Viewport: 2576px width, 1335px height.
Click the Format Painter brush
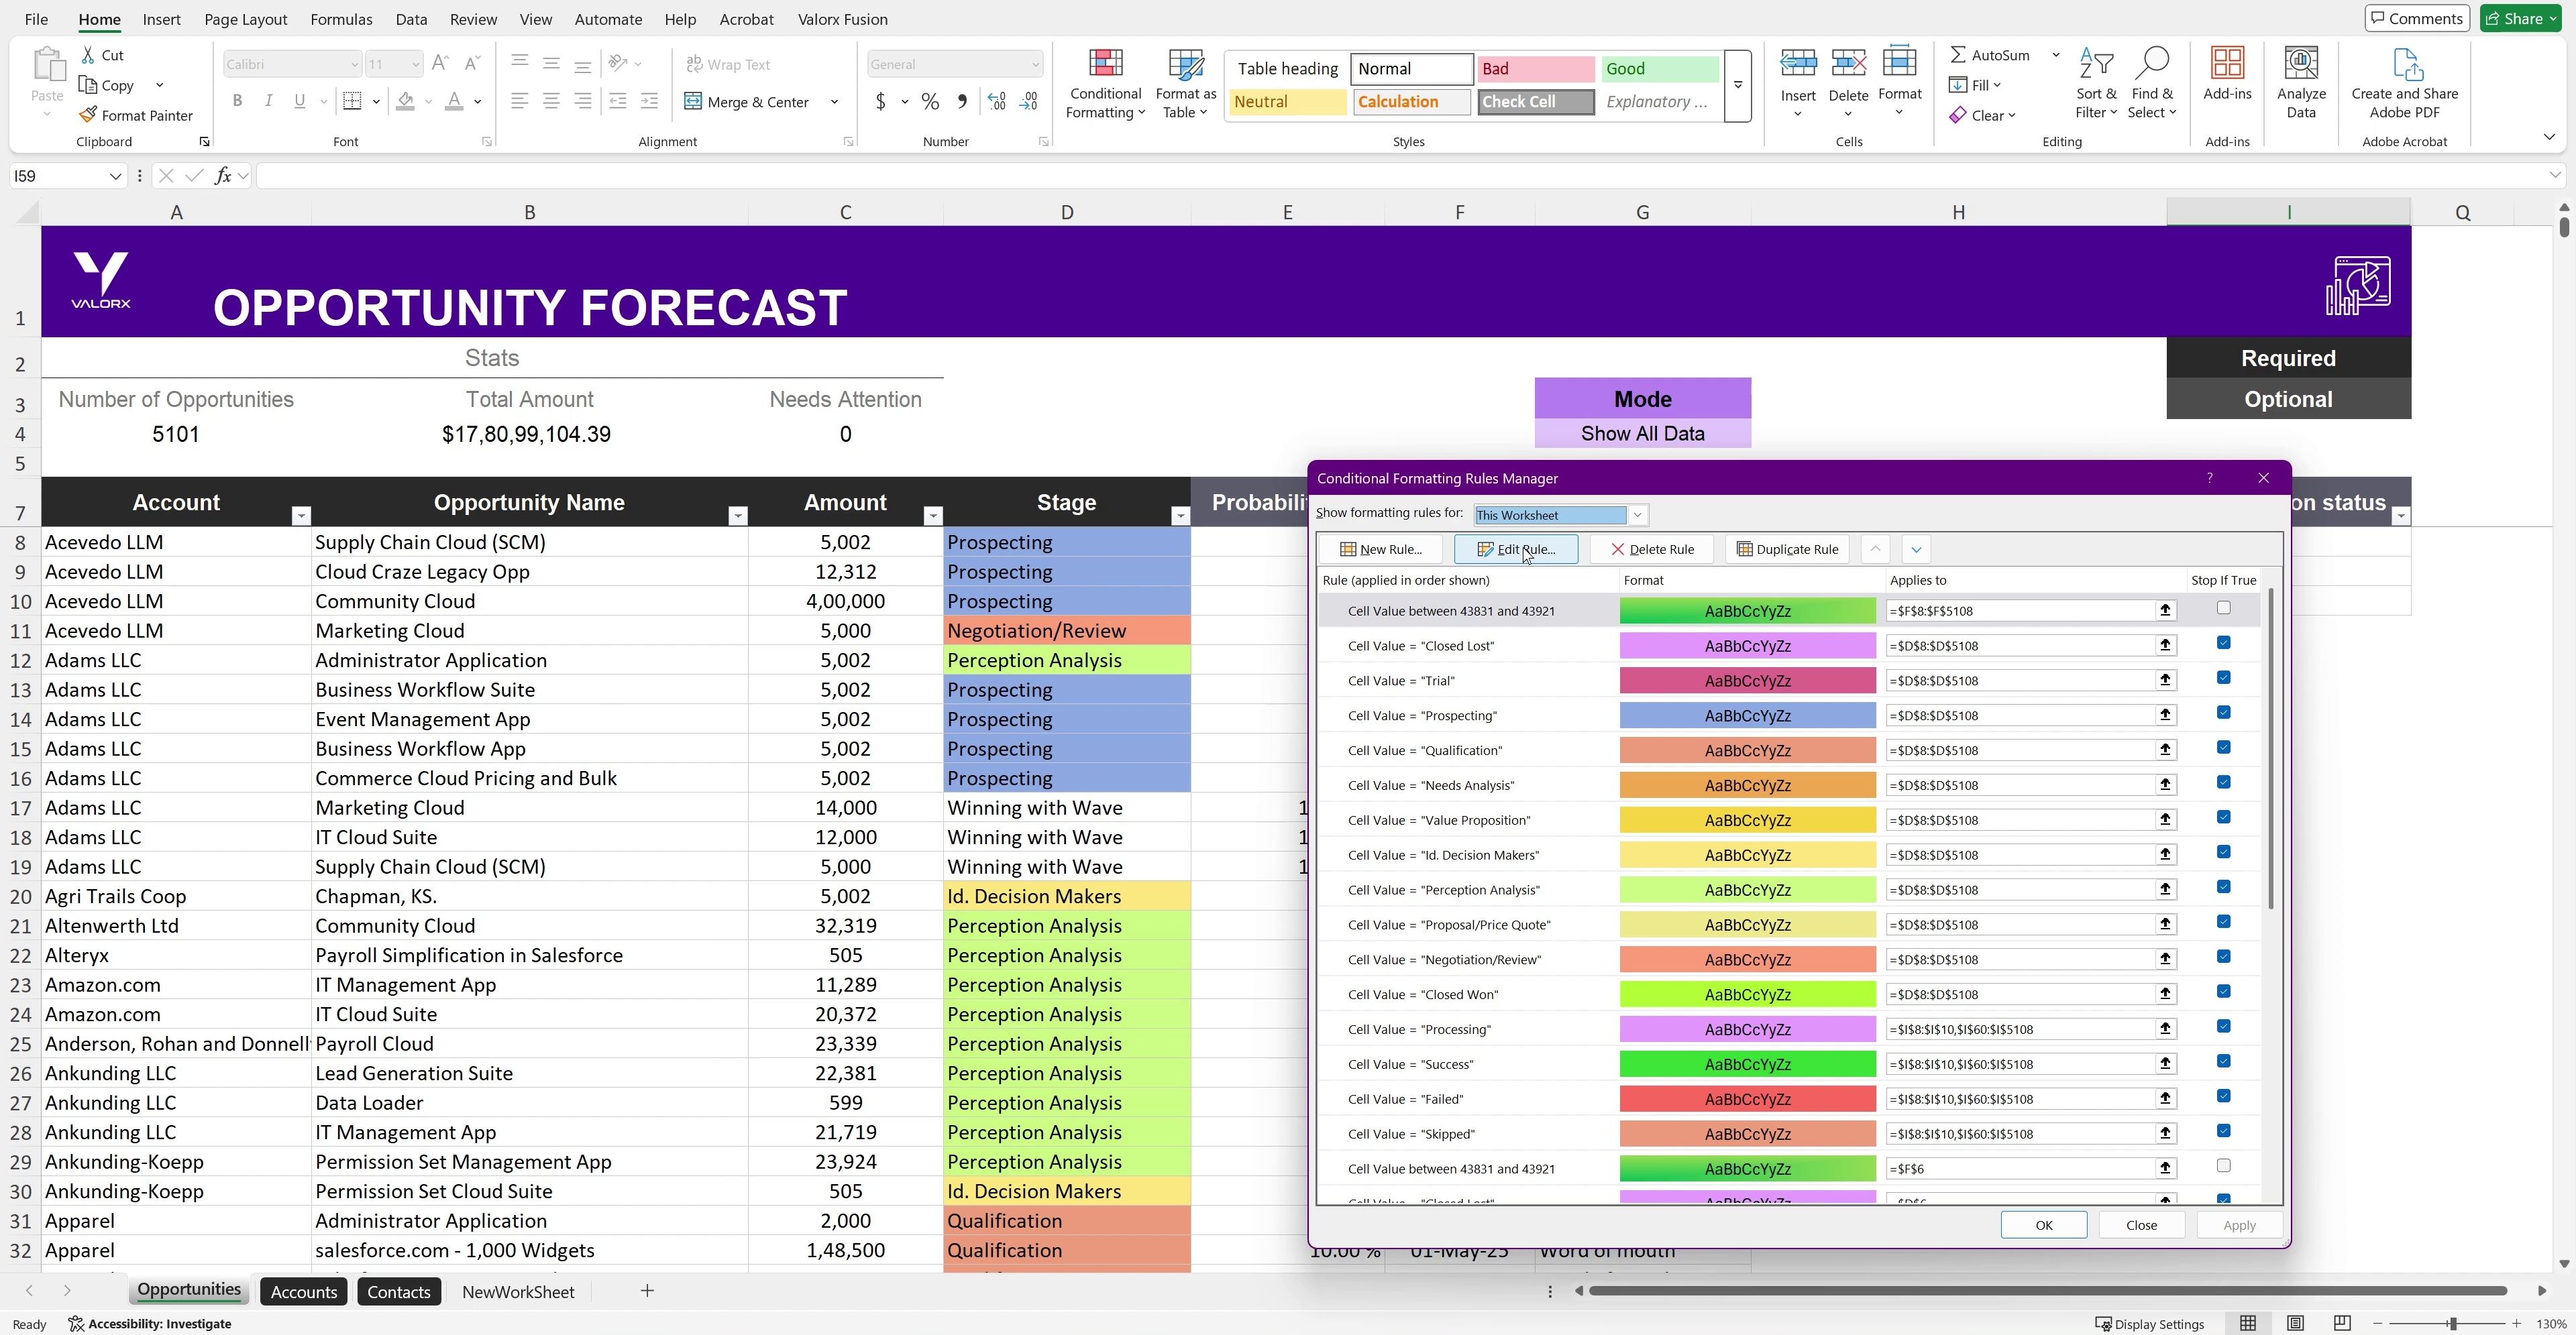coord(88,115)
